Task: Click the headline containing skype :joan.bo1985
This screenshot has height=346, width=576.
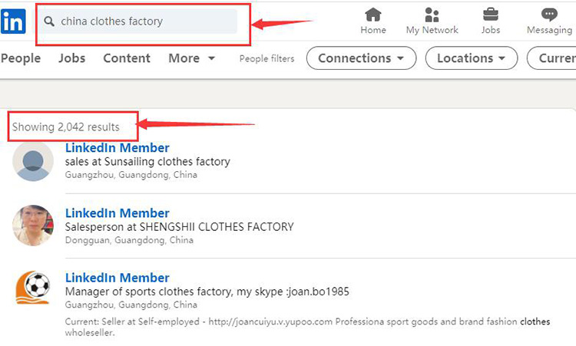Action: tap(207, 292)
